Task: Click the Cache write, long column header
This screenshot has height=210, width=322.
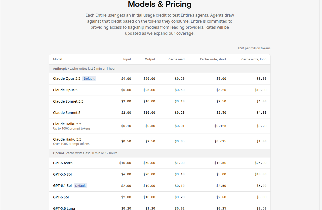Action: 254,59
